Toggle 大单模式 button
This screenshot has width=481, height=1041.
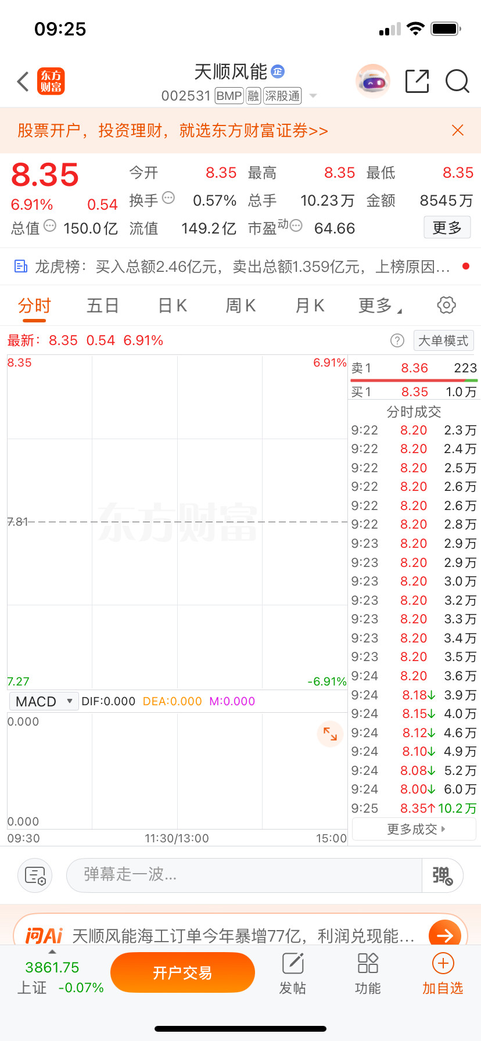coord(443,340)
